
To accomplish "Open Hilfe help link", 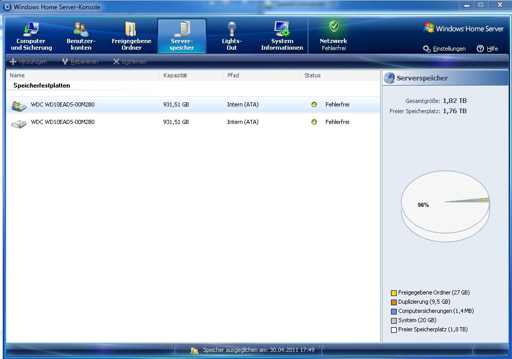I will [x=492, y=49].
